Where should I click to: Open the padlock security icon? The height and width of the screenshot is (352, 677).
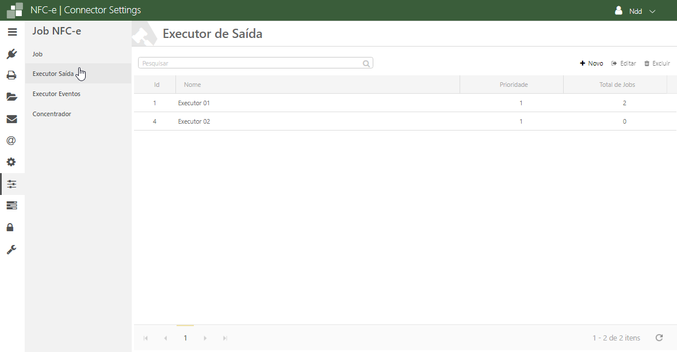pos(12,228)
